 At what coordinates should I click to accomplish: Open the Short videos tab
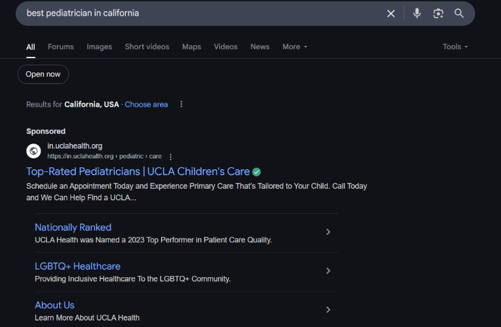(x=147, y=47)
